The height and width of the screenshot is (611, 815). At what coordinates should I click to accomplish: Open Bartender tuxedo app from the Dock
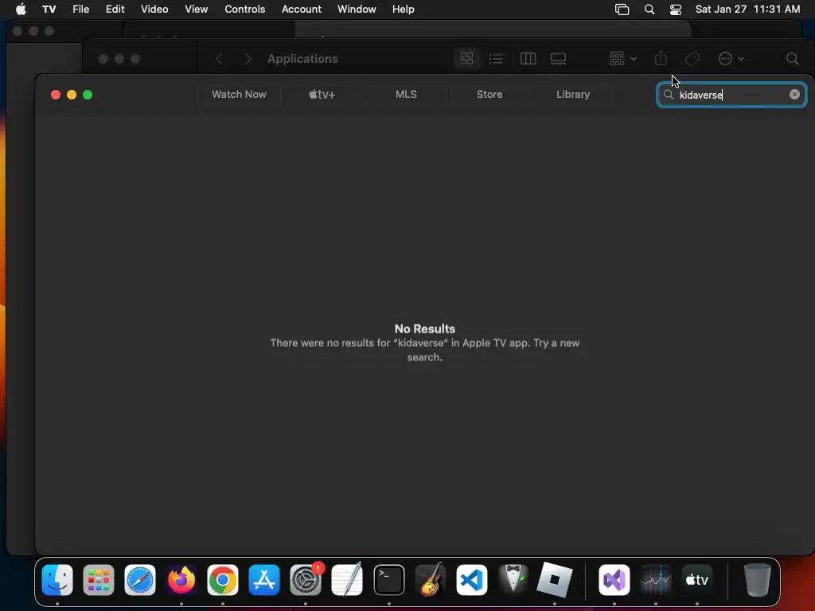[513, 579]
